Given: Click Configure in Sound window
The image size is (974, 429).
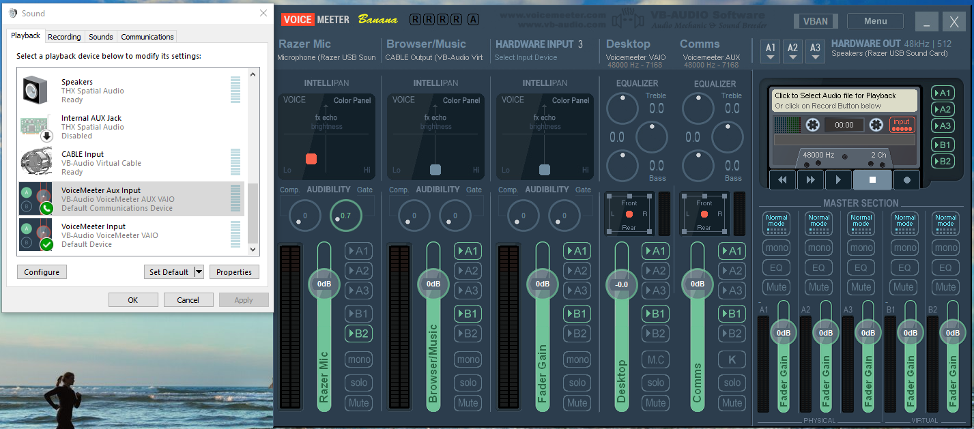Looking at the screenshot, I should [x=42, y=272].
